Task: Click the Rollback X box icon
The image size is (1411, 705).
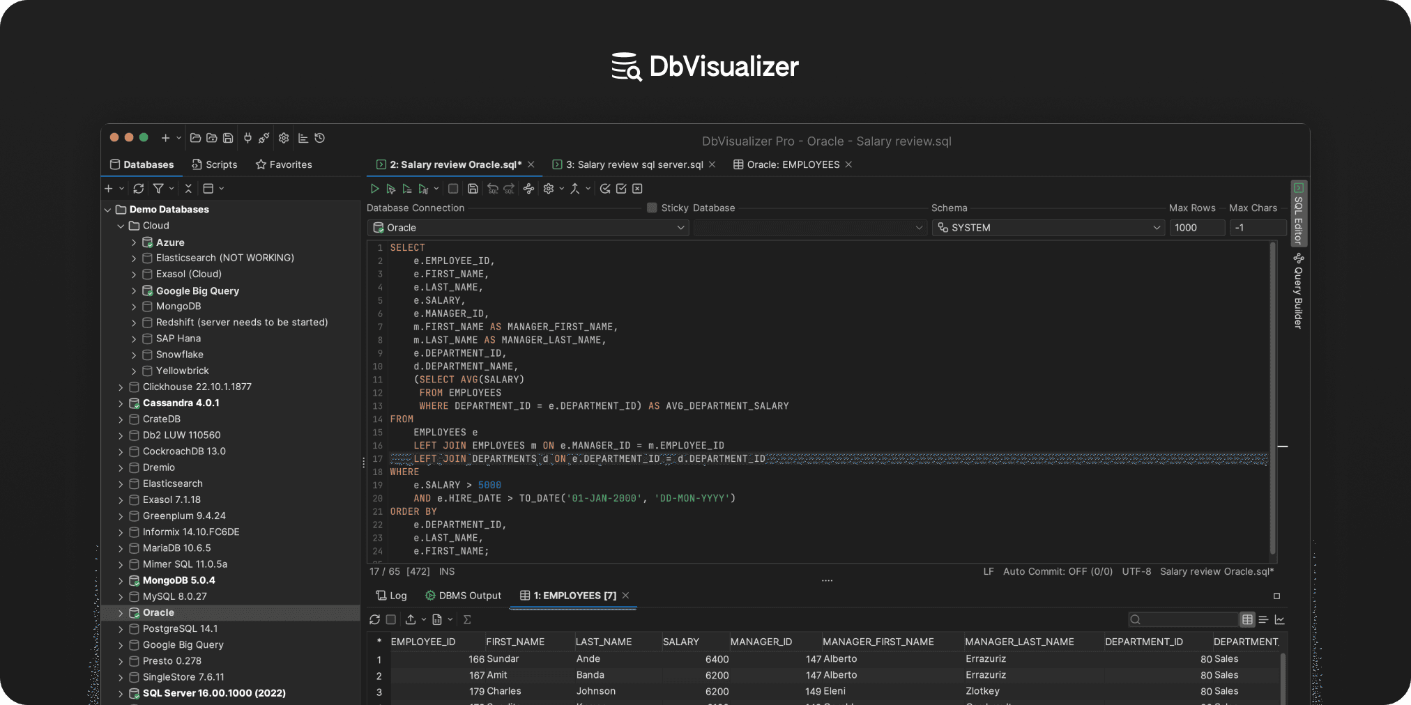Action: (x=637, y=189)
